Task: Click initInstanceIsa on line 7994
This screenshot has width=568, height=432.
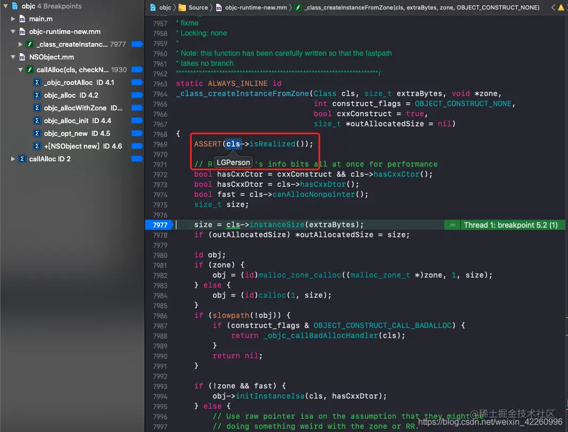Action: (x=270, y=396)
